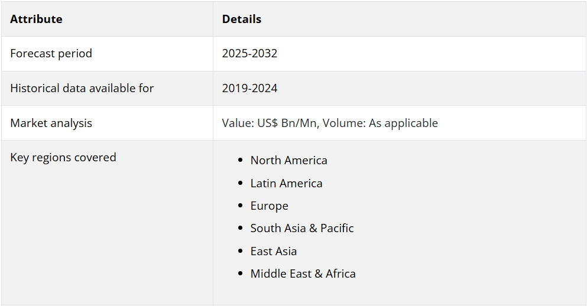
Task: Click the Attribute column header
Action: point(36,19)
